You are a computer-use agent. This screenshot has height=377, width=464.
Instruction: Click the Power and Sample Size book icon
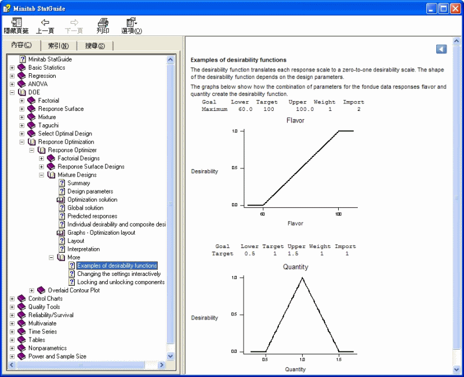pos(22,356)
